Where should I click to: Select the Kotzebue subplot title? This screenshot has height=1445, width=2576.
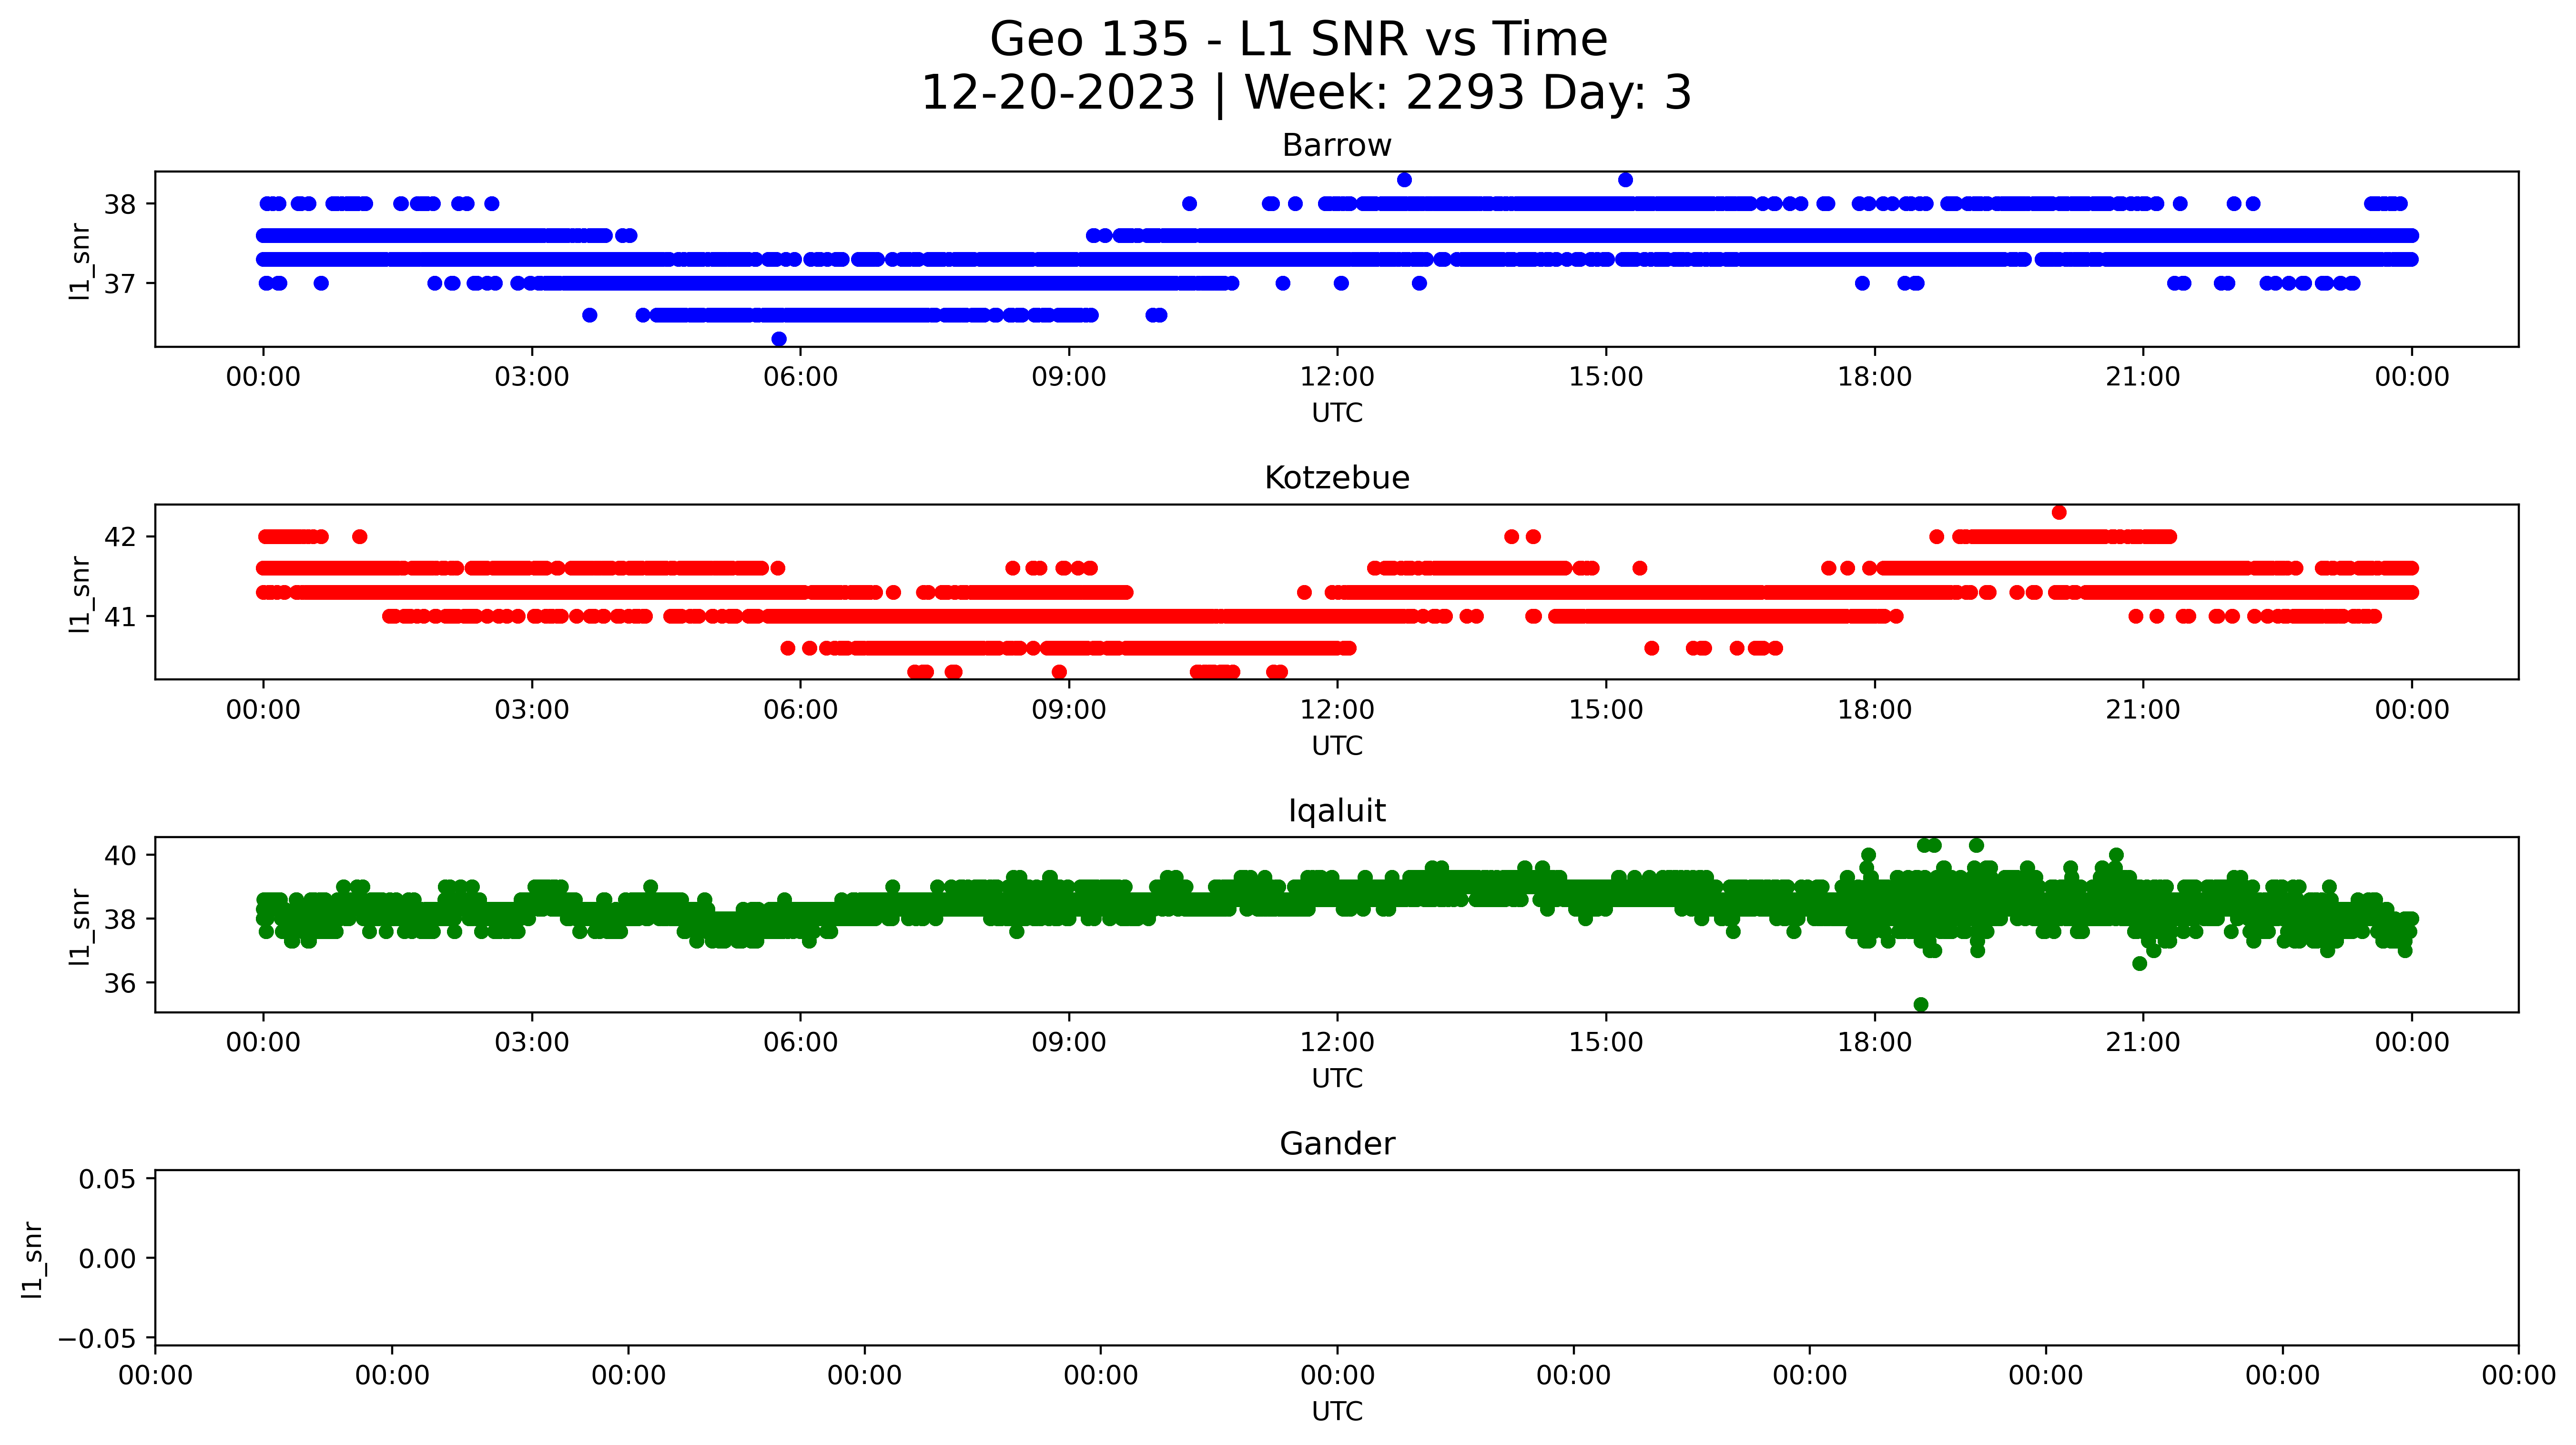[1337, 478]
